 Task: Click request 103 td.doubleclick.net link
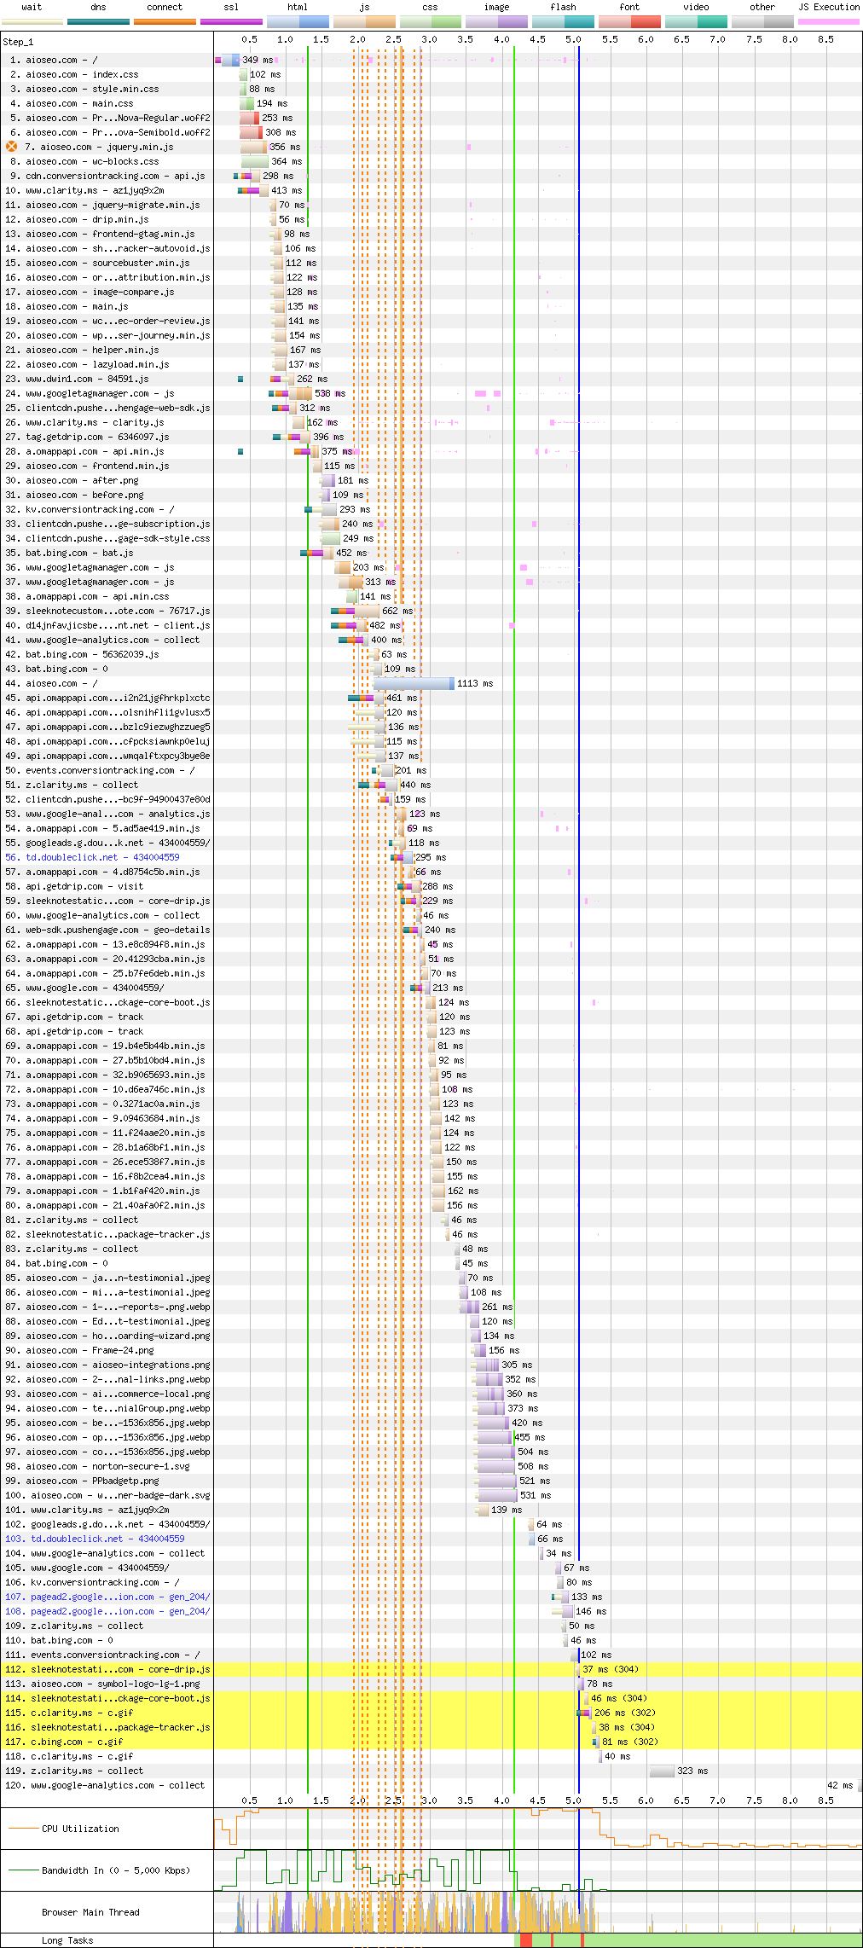pyautogui.click(x=107, y=1539)
